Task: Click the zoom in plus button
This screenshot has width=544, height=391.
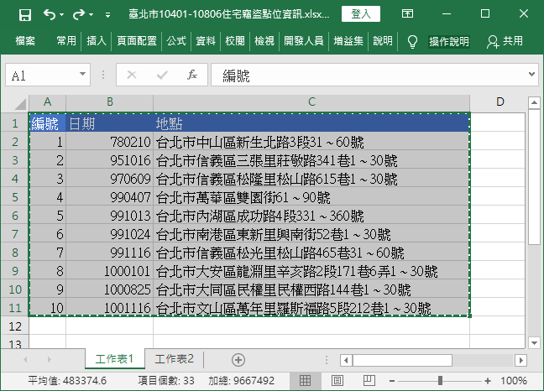Action: [488, 381]
